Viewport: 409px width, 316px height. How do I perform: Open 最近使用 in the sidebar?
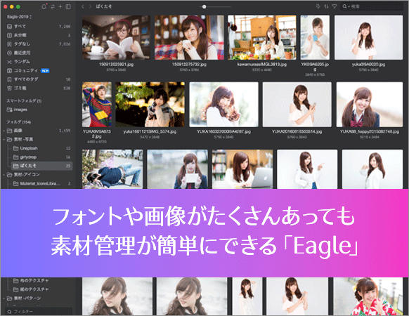pos(39,53)
